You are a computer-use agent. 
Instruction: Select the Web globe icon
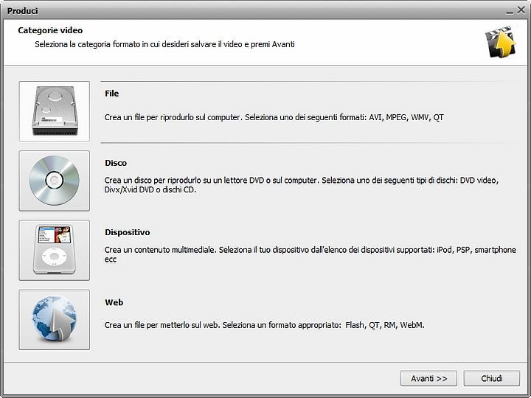click(54, 319)
